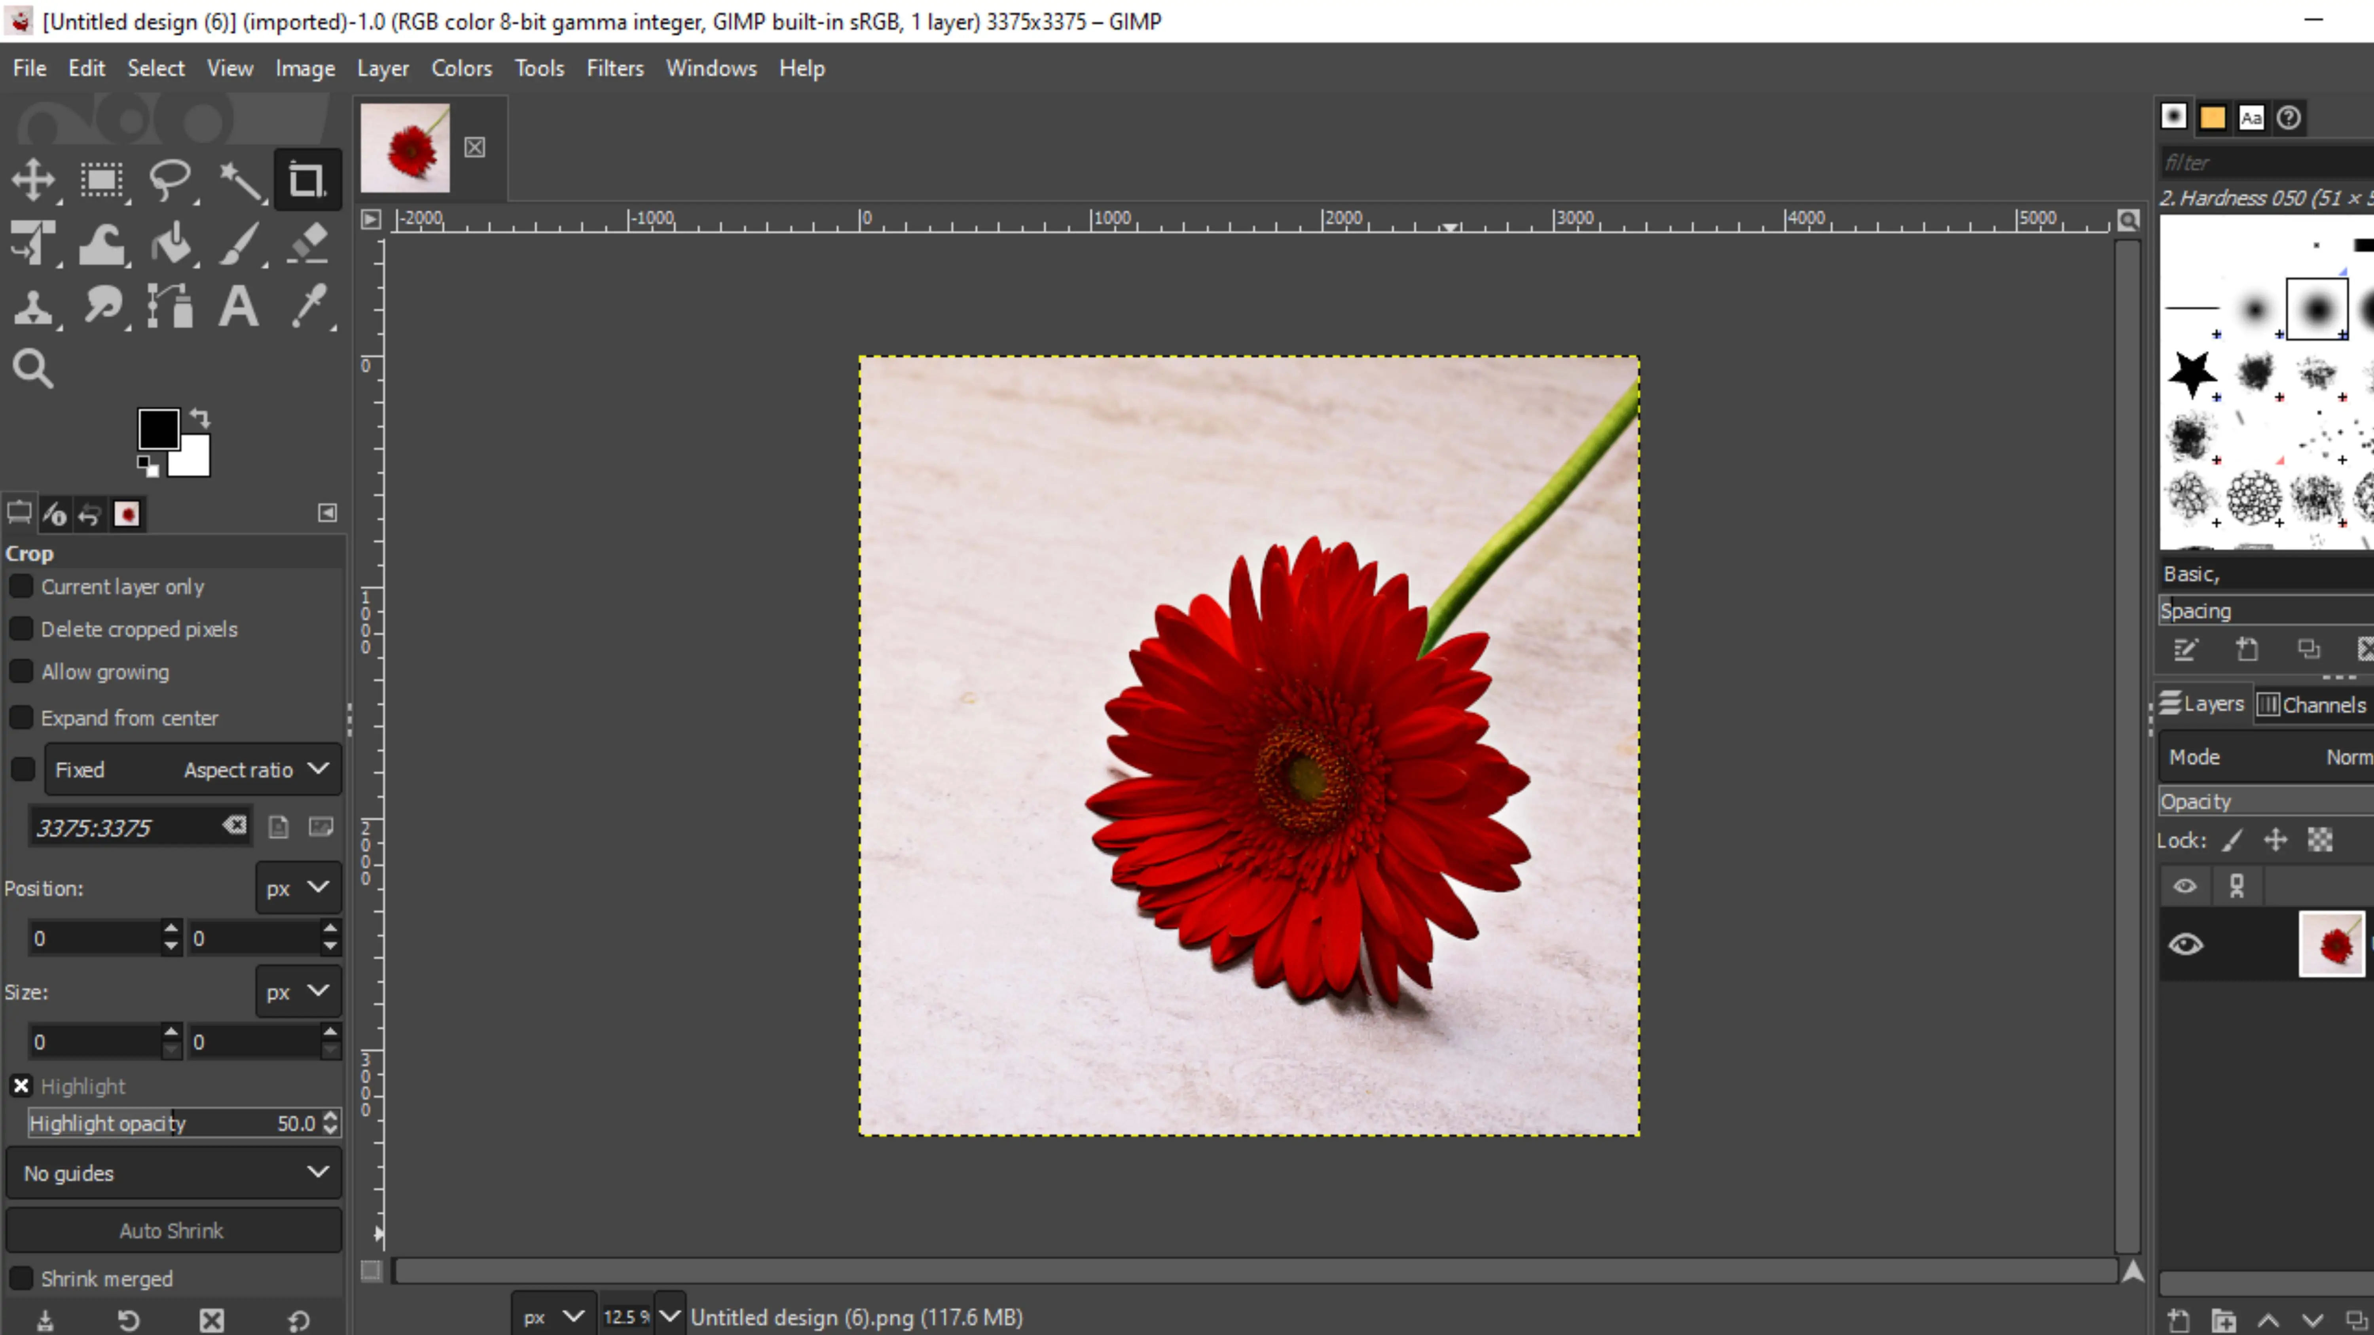Open the No guides dropdown

[174, 1173]
